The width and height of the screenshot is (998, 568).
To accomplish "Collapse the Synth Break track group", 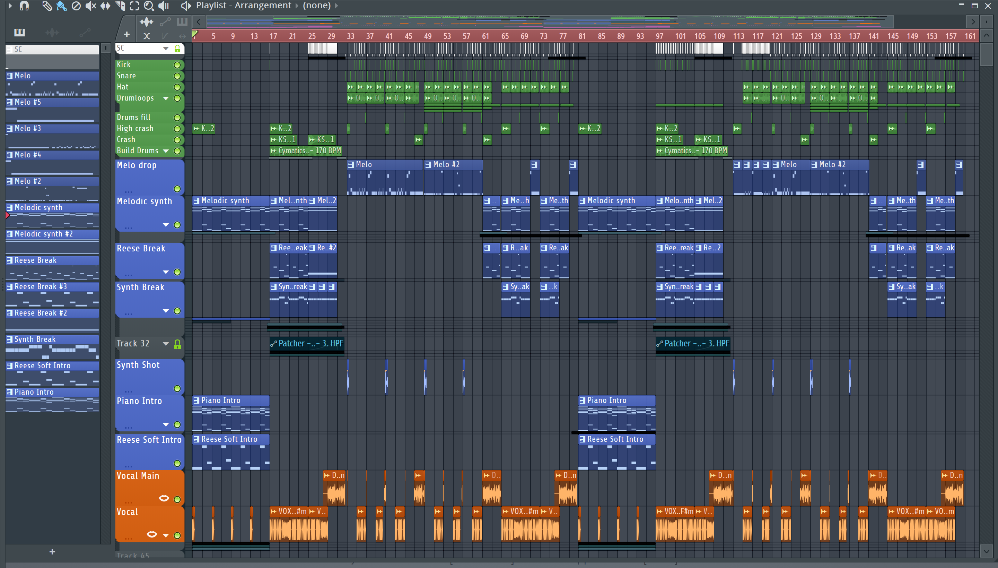I will pyautogui.click(x=166, y=311).
